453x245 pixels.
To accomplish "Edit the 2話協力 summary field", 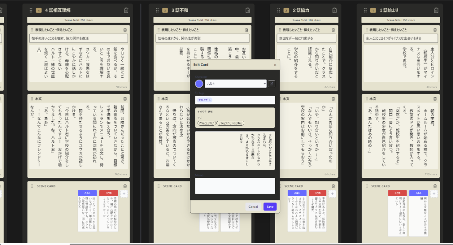I will pyautogui.click(x=307, y=38).
